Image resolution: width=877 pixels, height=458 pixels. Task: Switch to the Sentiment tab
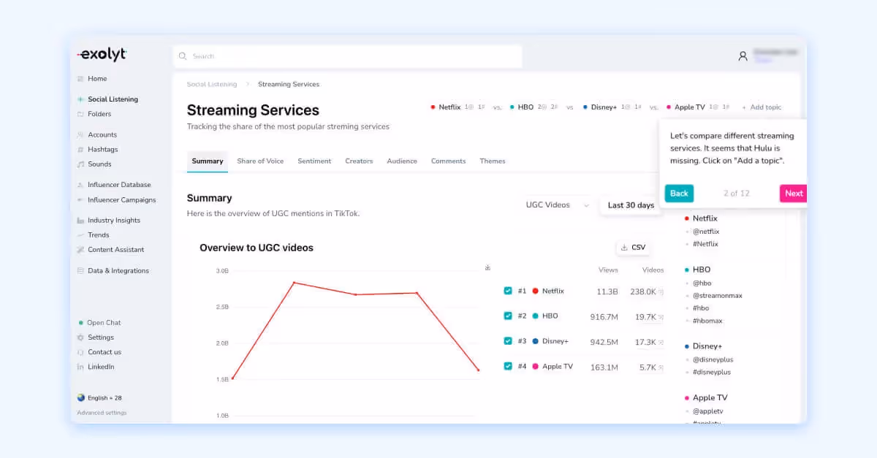click(314, 161)
